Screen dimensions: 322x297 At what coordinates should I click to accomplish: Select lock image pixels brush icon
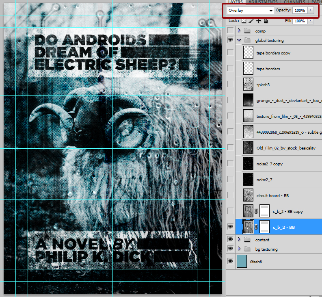(x=251, y=21)
